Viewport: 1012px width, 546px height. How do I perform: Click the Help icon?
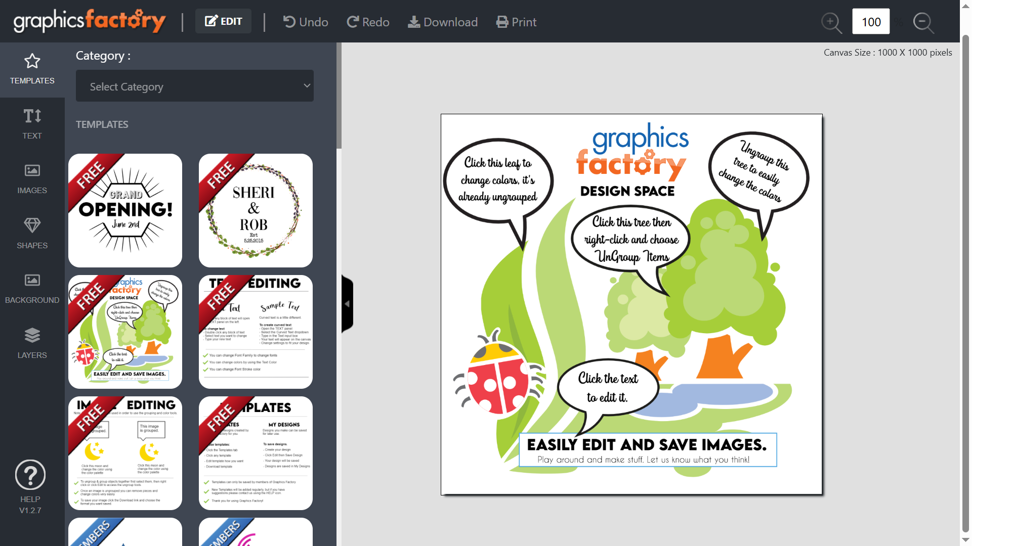click(x=30, y=475)
